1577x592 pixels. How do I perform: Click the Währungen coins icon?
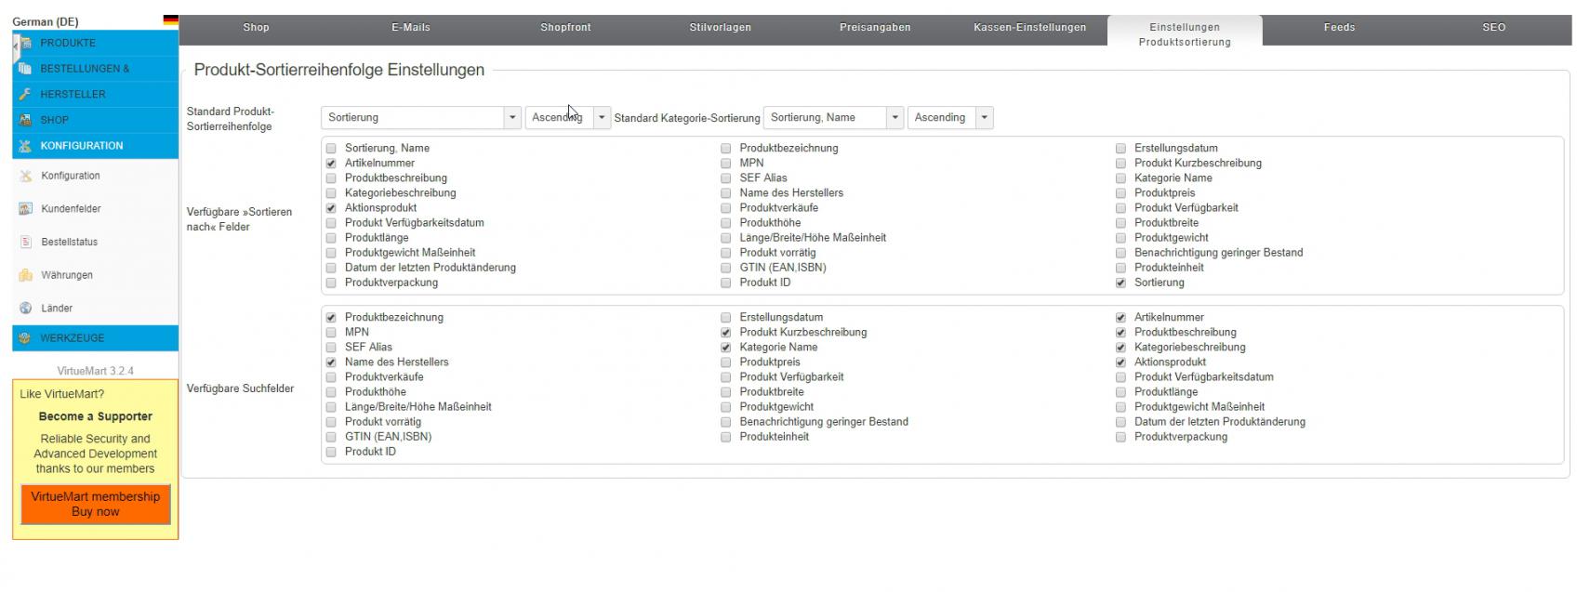pos(26,275)
